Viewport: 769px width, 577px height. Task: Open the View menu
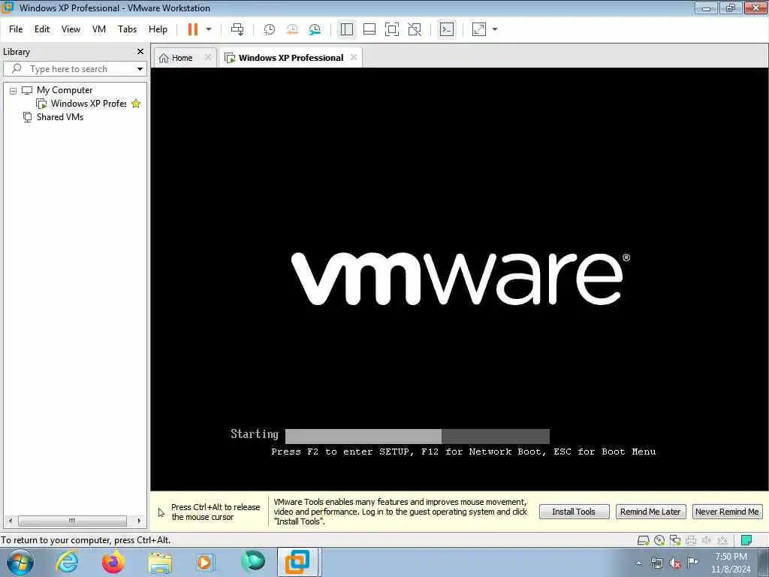tap(71, 29)
